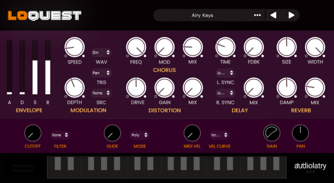334x183 pixels.
Task: Open the VEL CURVE dropdown
Action: pyautogui.click(x=219, y=135)
